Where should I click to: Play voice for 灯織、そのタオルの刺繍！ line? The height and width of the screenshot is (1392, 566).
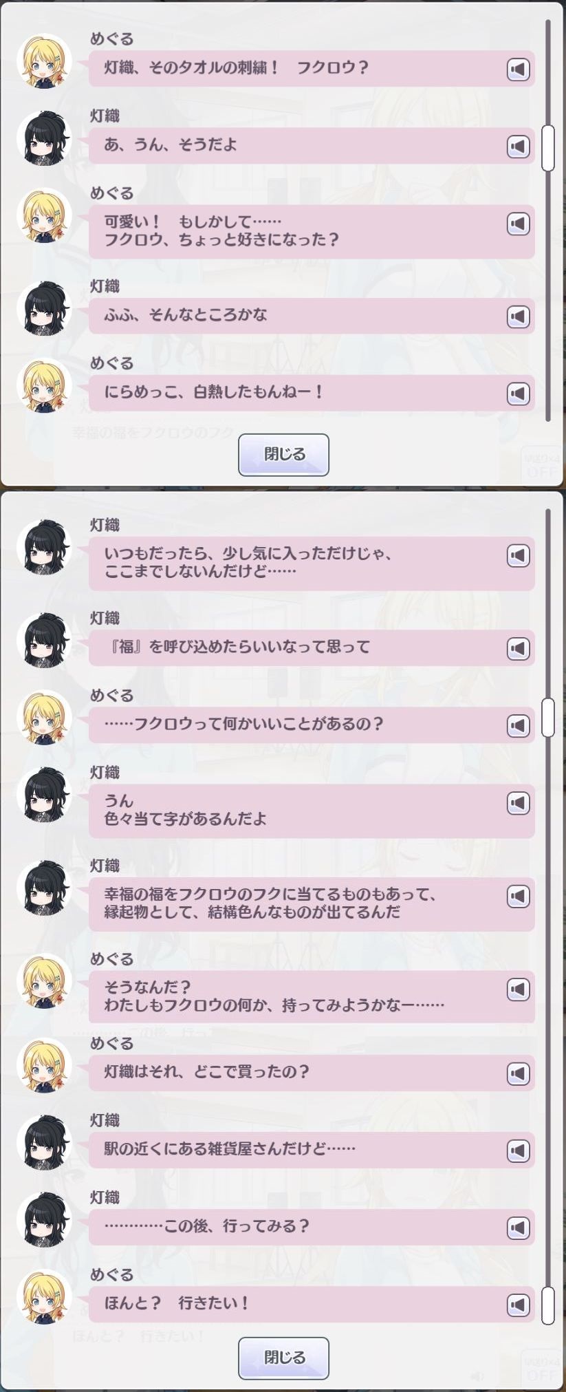[519, 69]
